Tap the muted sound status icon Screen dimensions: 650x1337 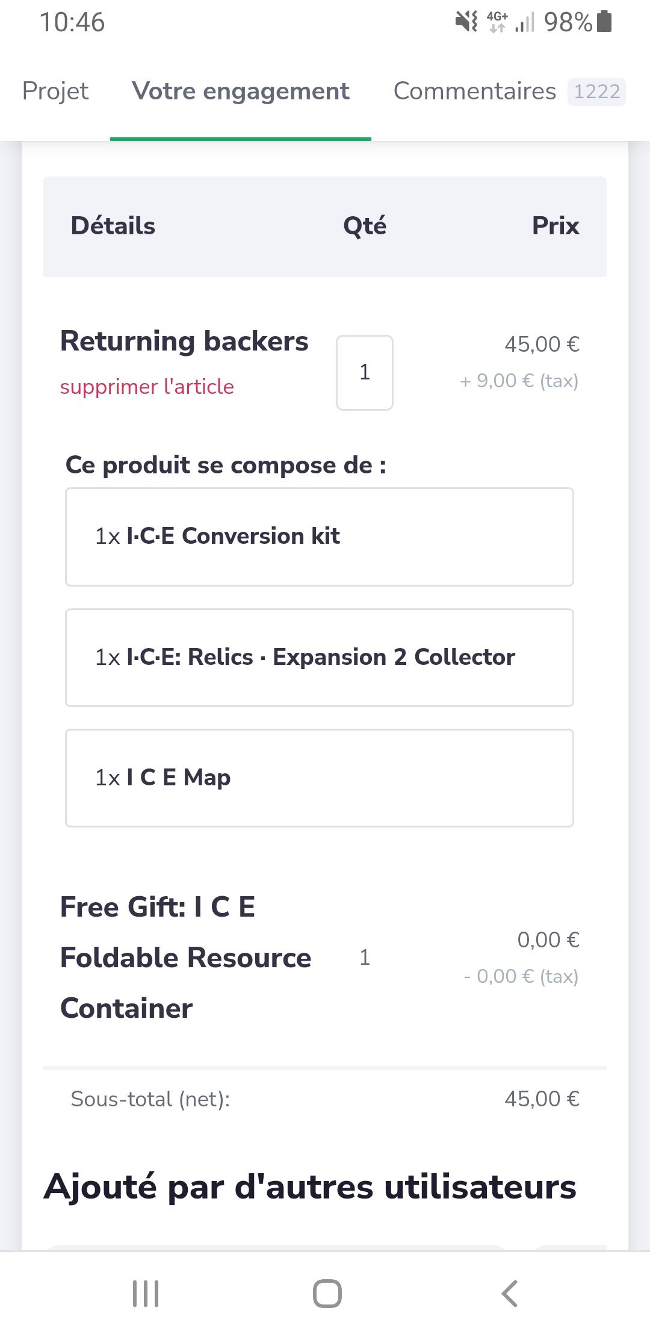pos(466,22)
